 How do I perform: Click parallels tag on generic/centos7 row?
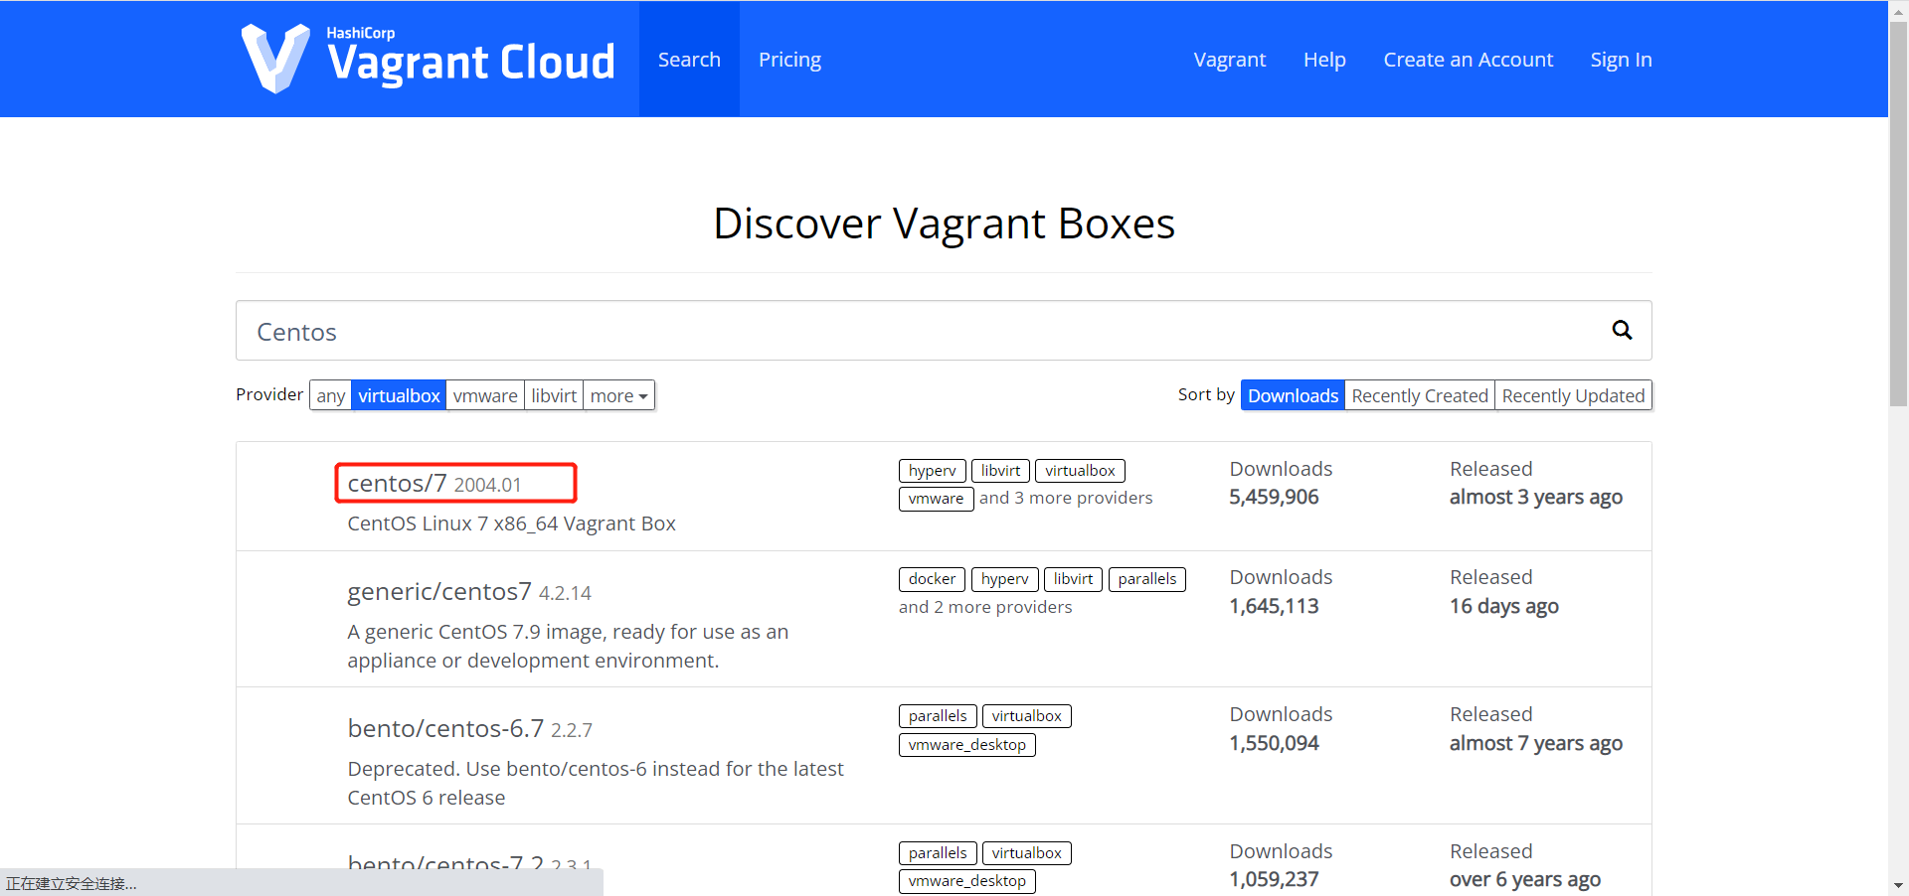coord(1147,579)
